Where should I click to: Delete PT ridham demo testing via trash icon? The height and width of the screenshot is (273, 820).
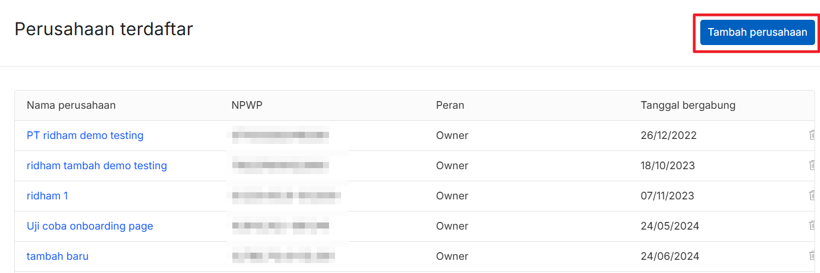point(812,135)
